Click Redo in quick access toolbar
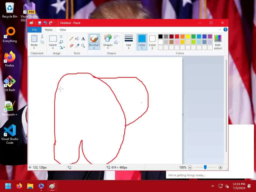 (51, 23)
